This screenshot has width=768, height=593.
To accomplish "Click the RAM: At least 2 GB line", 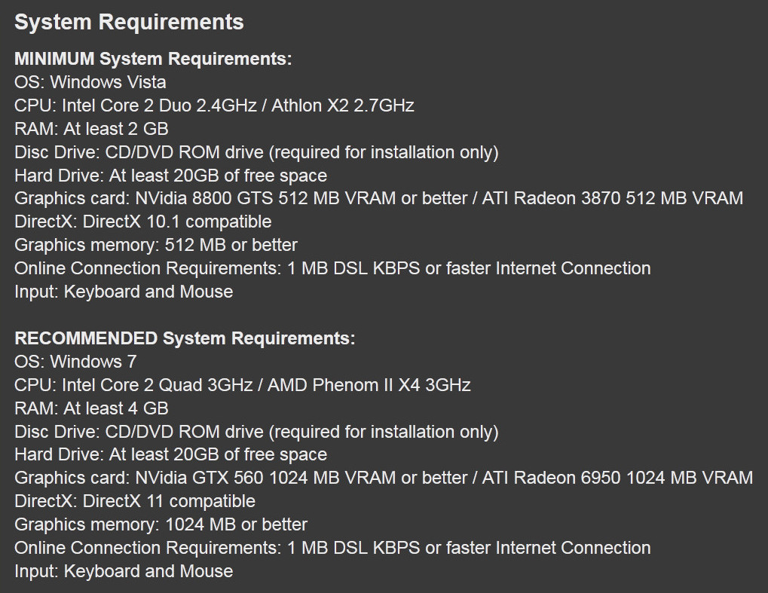I will (92, 129).
